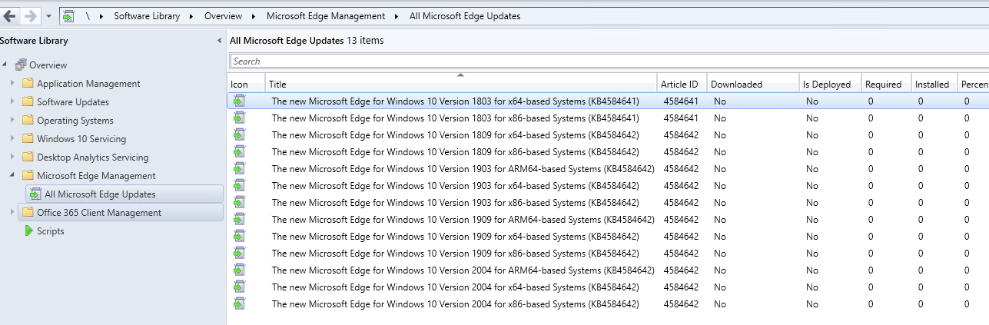Click update icon for Version 1803 x64 row

239,101
